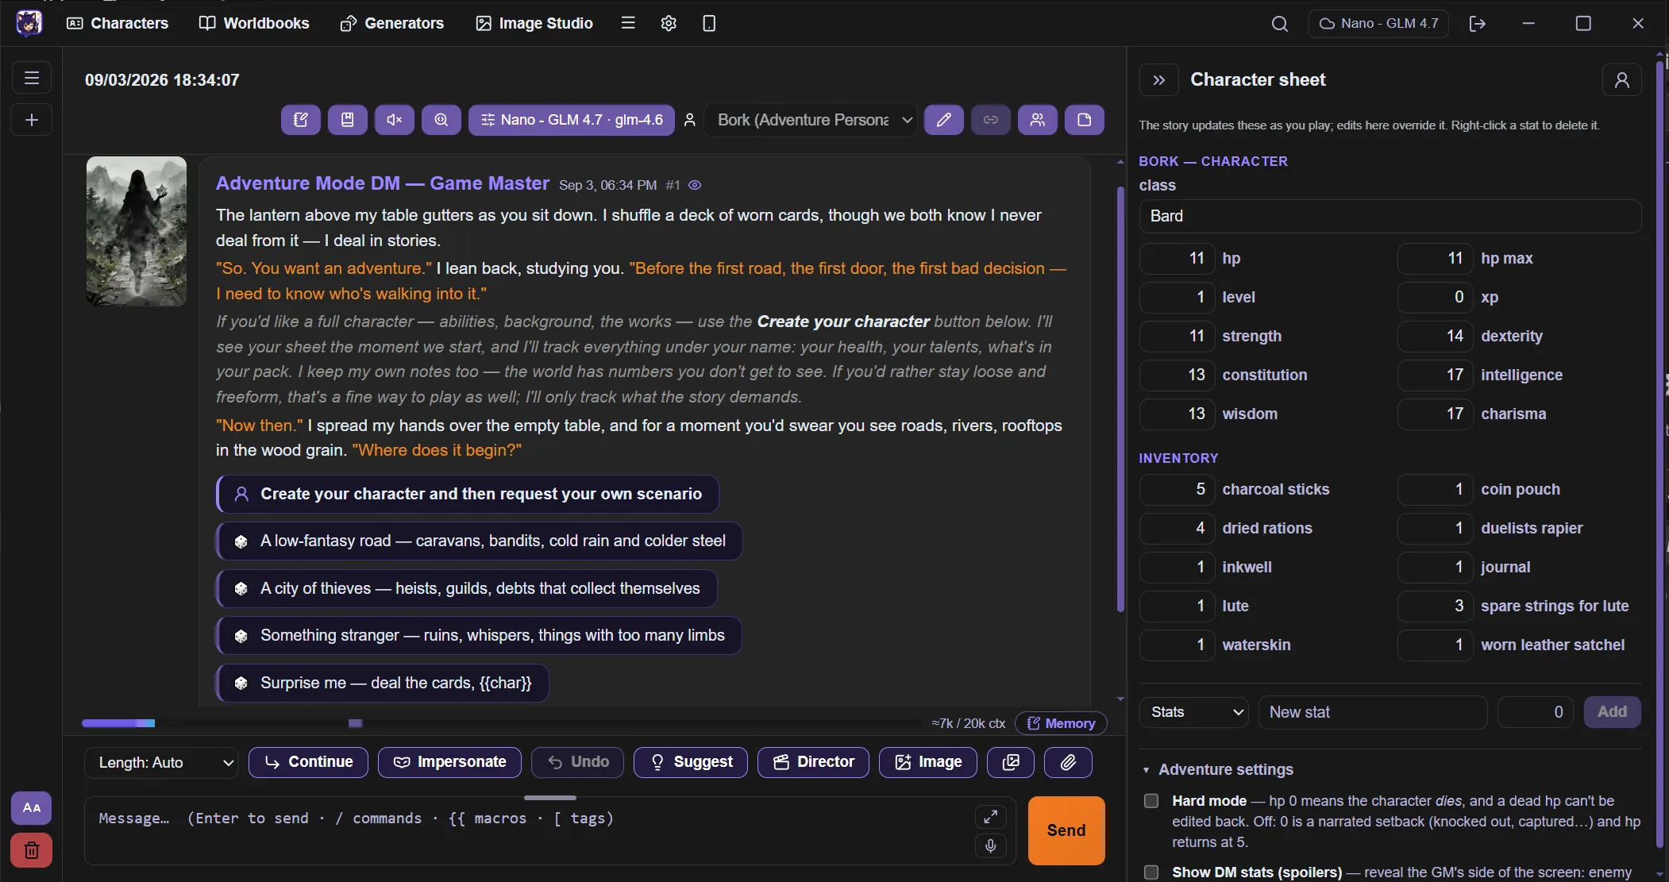Image resolution: width=1669 pixels, height=882 pixels.
Task: Click the Undo button
Action: click(577, 762)
